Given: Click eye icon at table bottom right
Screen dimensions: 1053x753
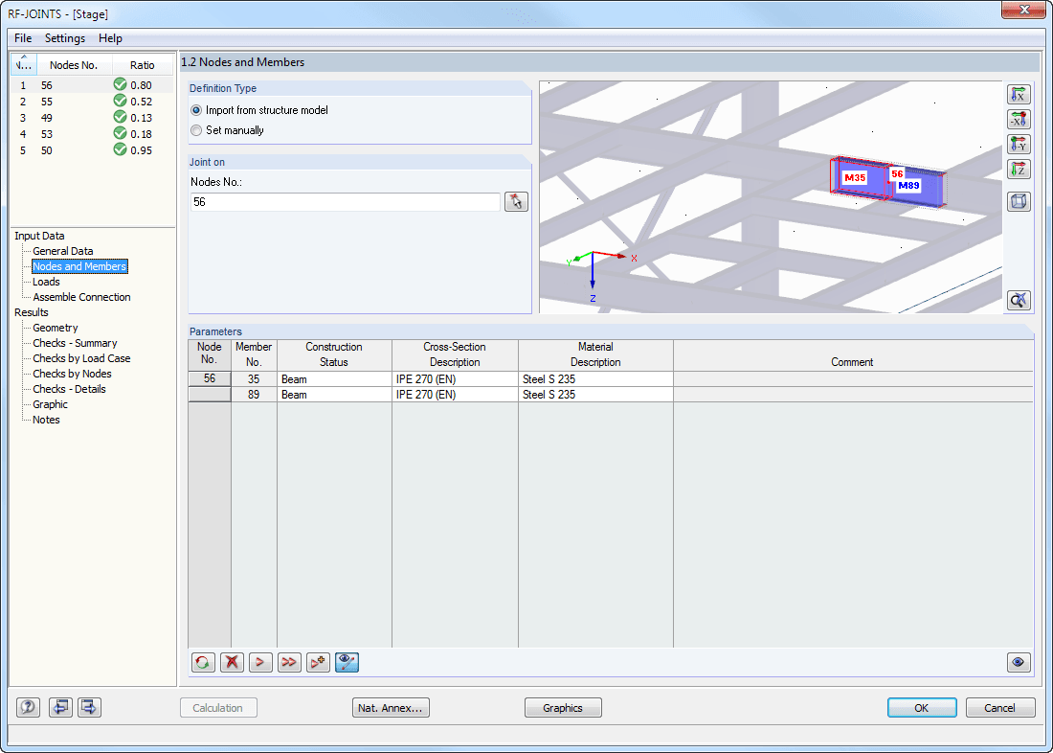Looking at the screenshot, I should 1019,662.
